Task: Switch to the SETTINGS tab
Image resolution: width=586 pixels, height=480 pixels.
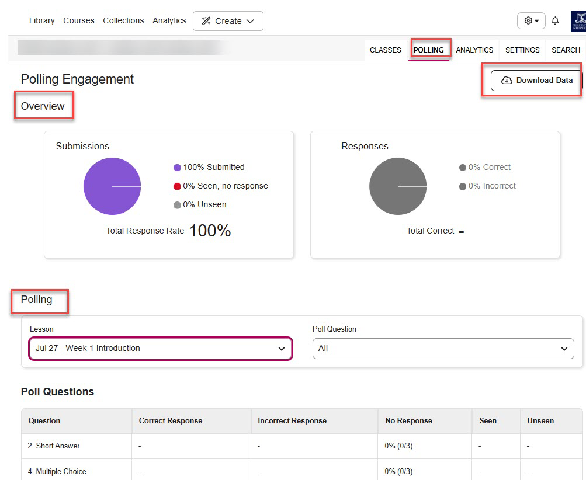Action: pos(522,50)
